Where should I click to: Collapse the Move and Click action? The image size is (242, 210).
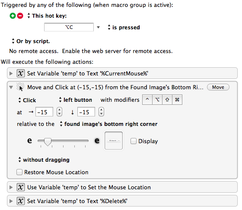pos(11,87)
